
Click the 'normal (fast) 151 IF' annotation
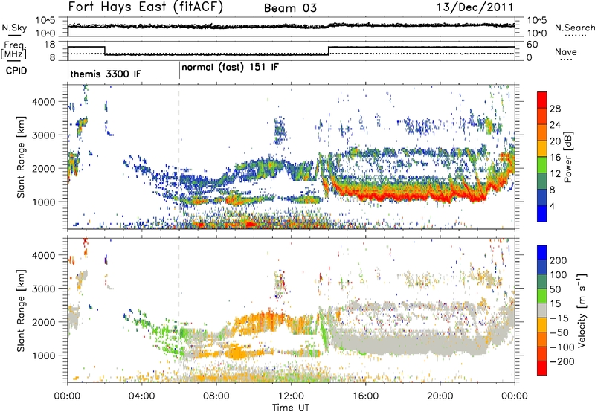click(x=230, y=68)
